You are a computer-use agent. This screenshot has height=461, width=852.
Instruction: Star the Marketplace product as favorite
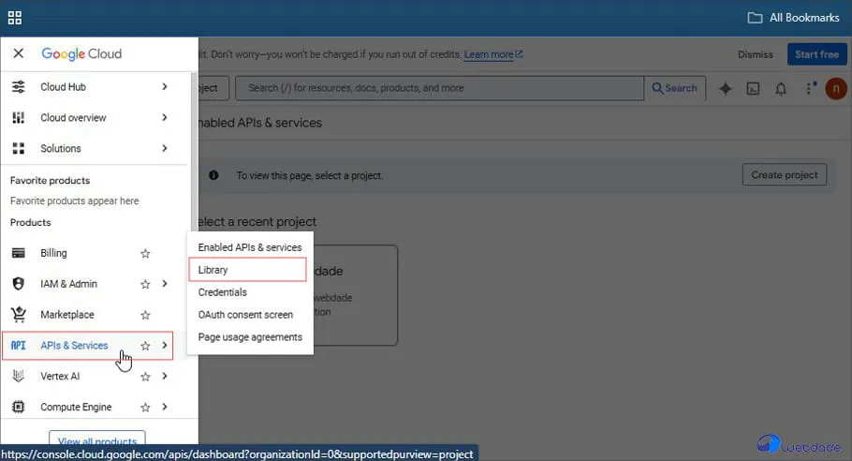[x=145, y=315]
